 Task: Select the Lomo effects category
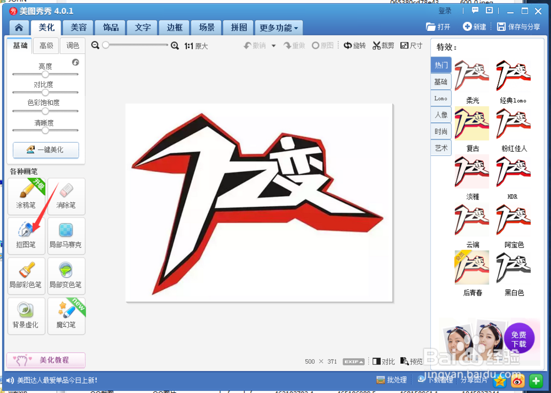click(441, 99)
